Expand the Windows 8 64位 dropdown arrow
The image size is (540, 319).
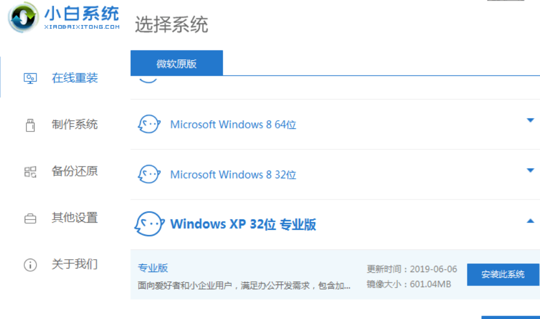[530, 120]
